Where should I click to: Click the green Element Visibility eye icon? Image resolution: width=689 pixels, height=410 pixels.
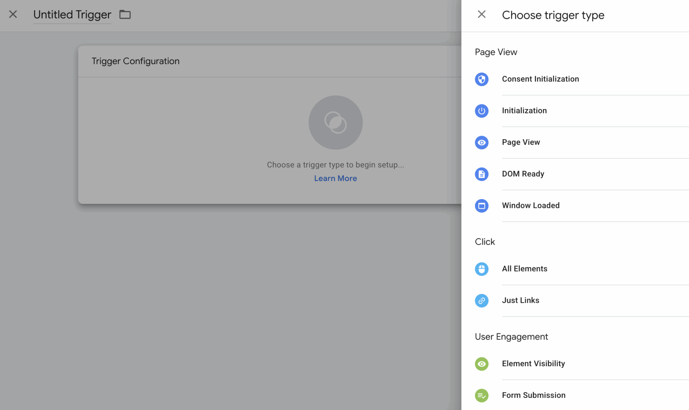(x=481, y=364)
